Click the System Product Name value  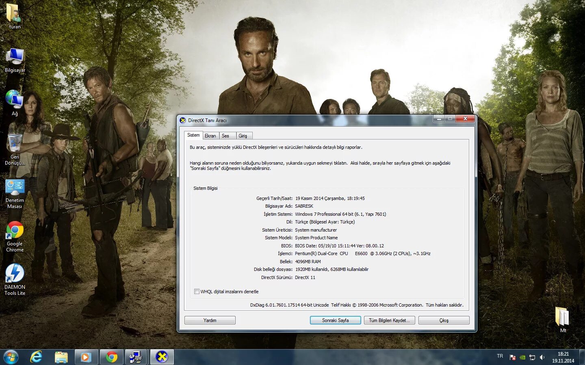(316, 238)
